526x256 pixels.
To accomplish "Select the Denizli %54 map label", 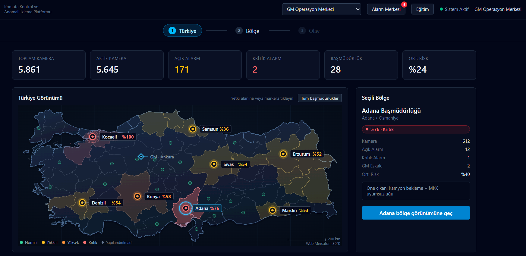I will (106, 203).
